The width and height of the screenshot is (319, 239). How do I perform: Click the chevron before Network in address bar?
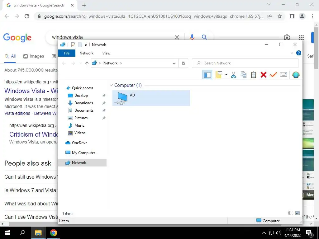100,63
